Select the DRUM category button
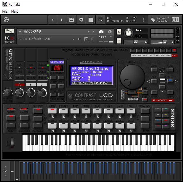 tap(97, 126)
